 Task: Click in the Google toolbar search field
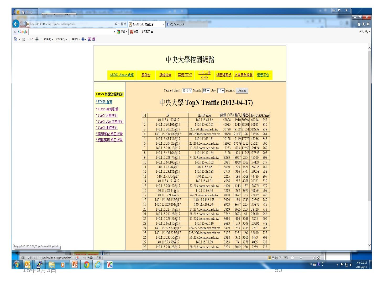(x=71, y=32)
